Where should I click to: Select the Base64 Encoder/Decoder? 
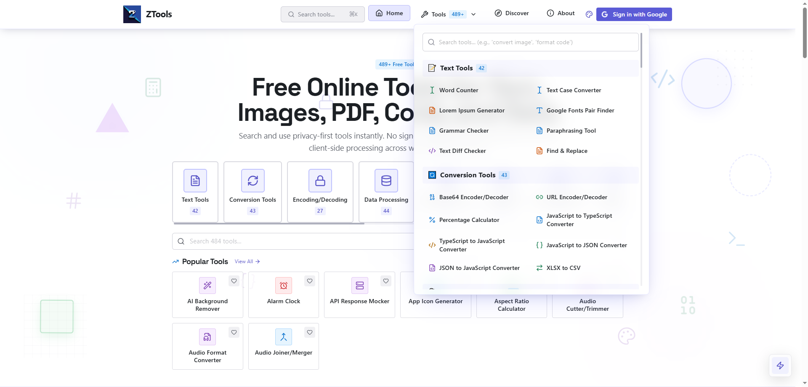point(473,197)
